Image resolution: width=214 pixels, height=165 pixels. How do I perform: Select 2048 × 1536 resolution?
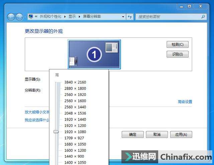75,113
